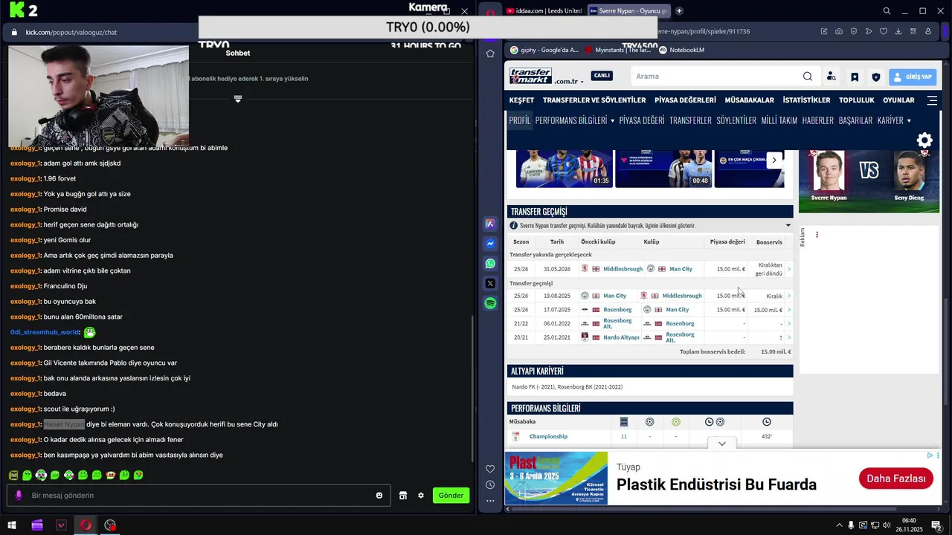952x535 pixels.
Task: Click CANLI live badge
Action: [x=601, y=75]
